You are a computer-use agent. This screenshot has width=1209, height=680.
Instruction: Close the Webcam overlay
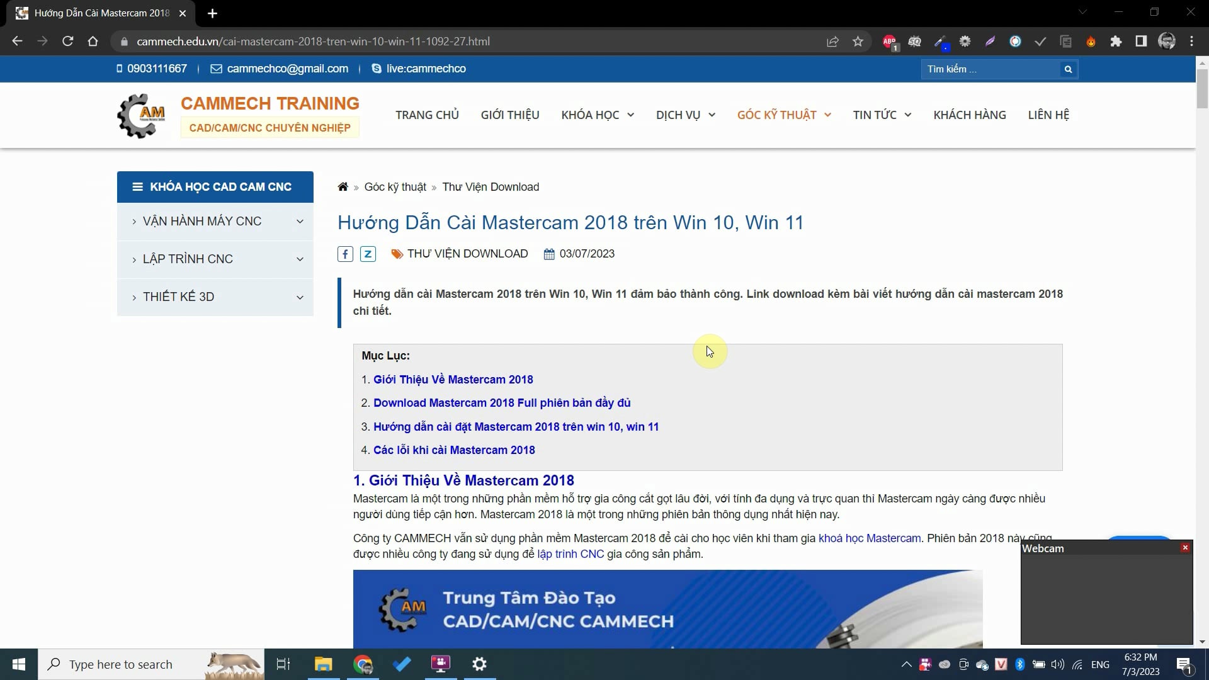tap(1185, 548)
